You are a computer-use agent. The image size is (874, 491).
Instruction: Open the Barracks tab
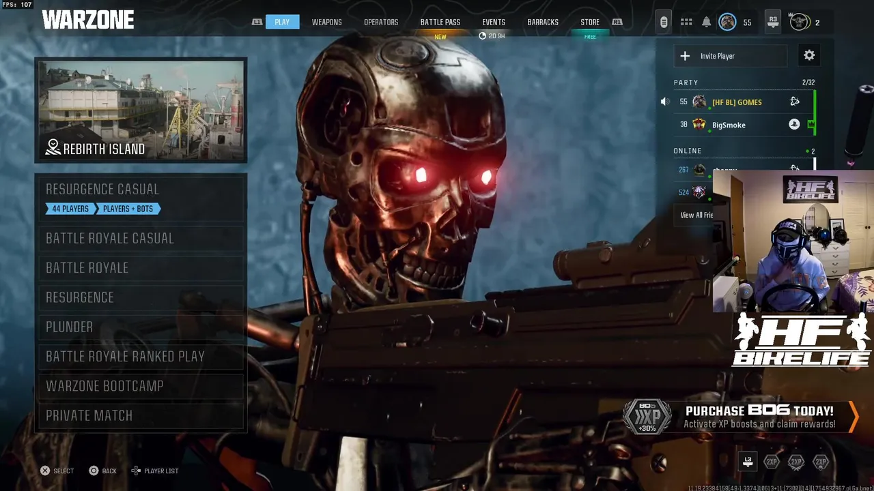pyautogui.click(x=543, y=22)
